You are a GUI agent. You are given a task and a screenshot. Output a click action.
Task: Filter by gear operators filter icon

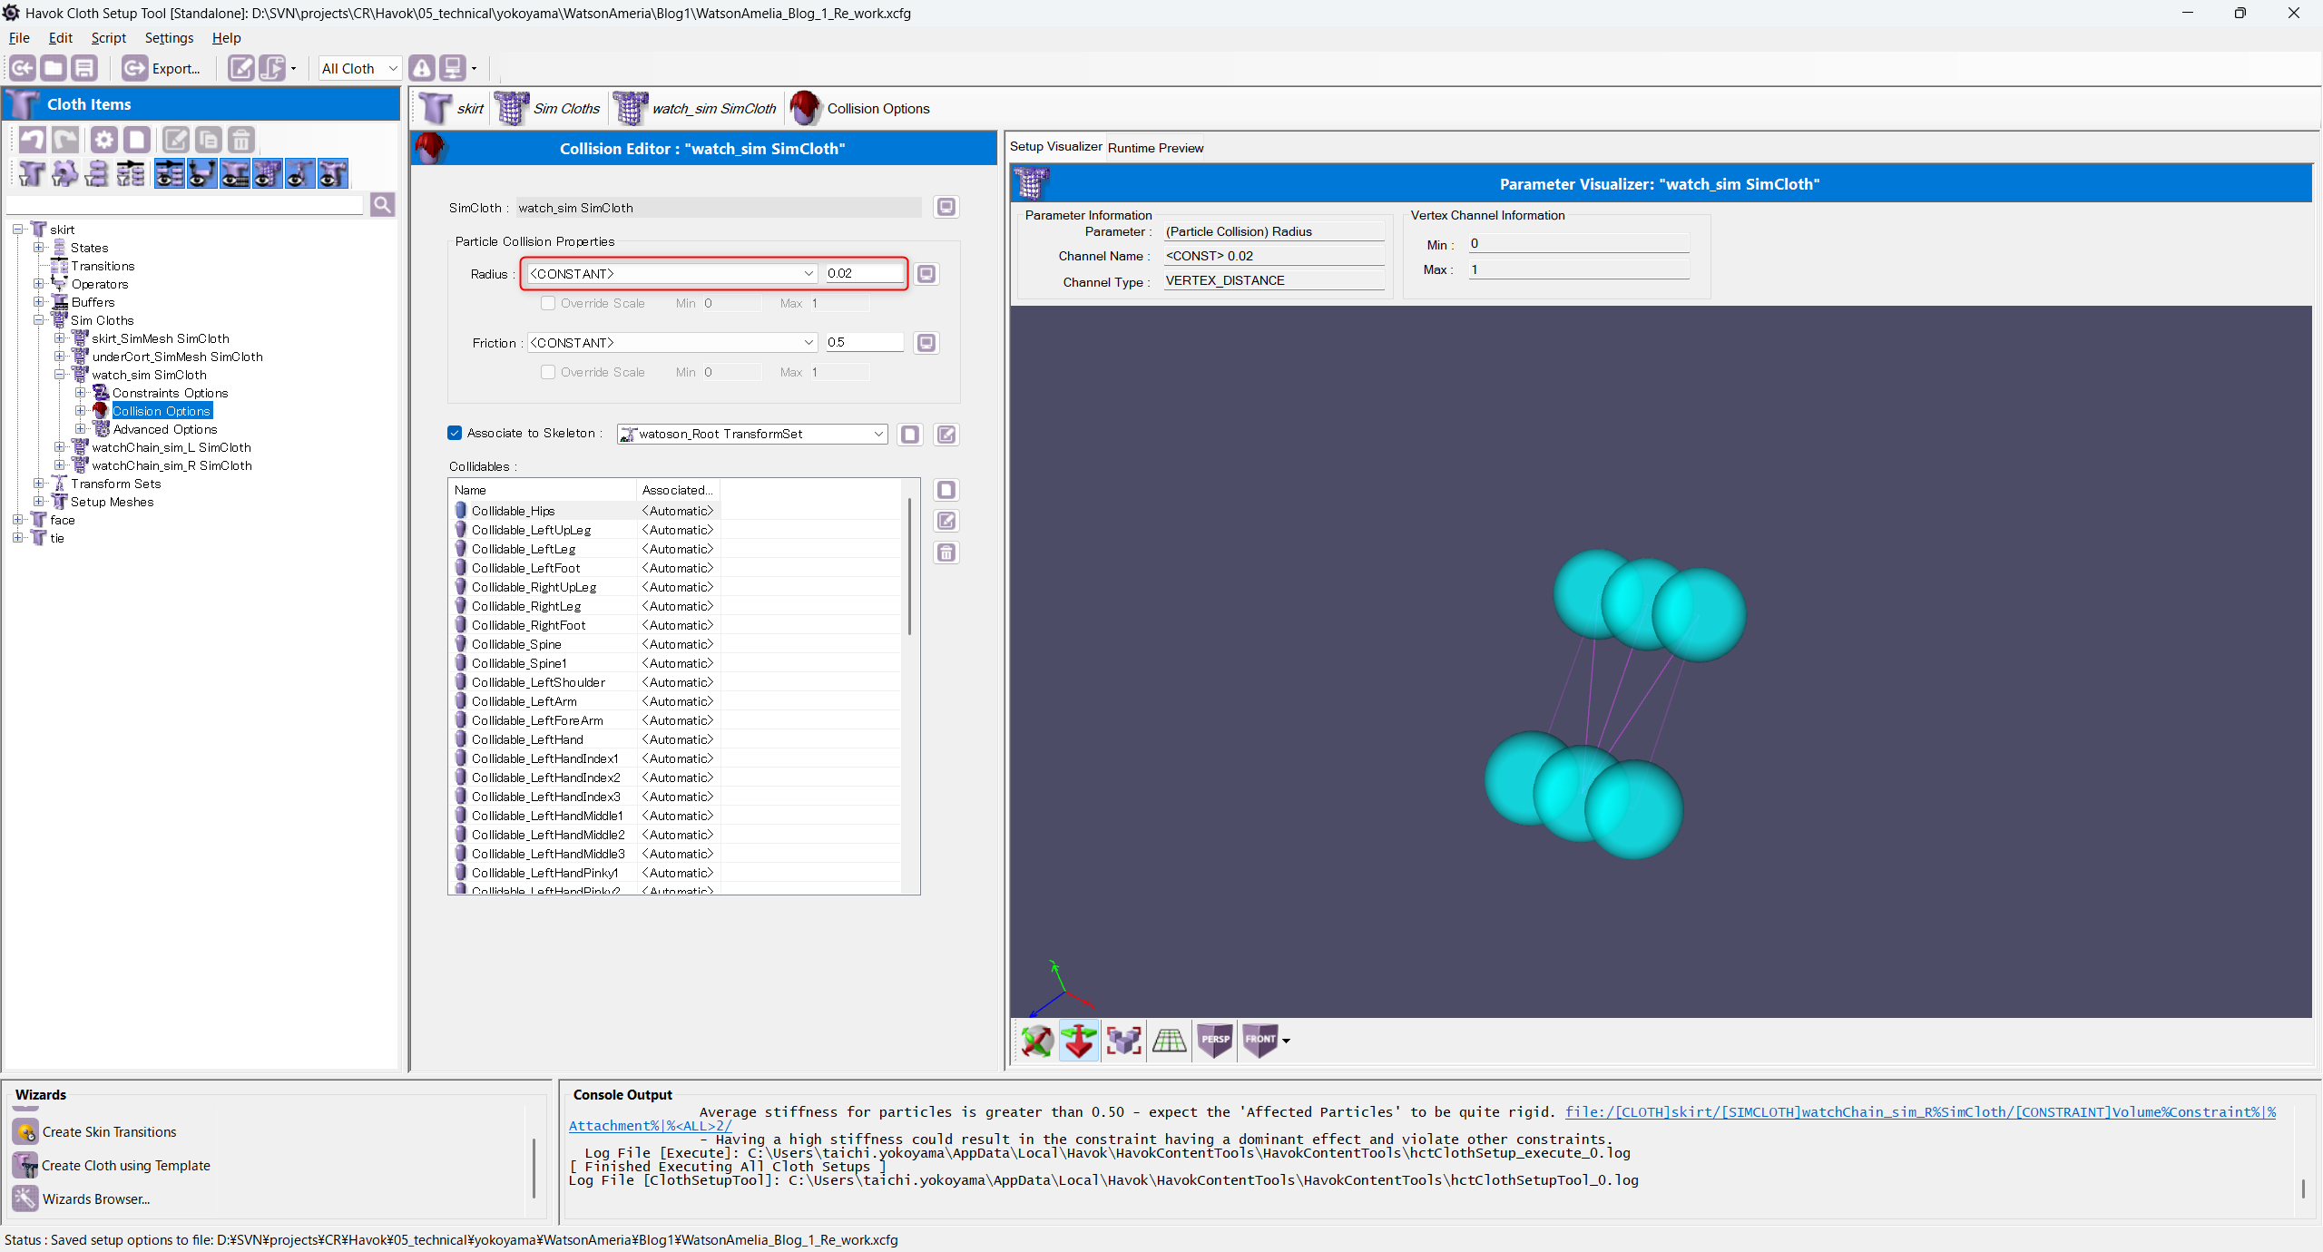[64, 173]
